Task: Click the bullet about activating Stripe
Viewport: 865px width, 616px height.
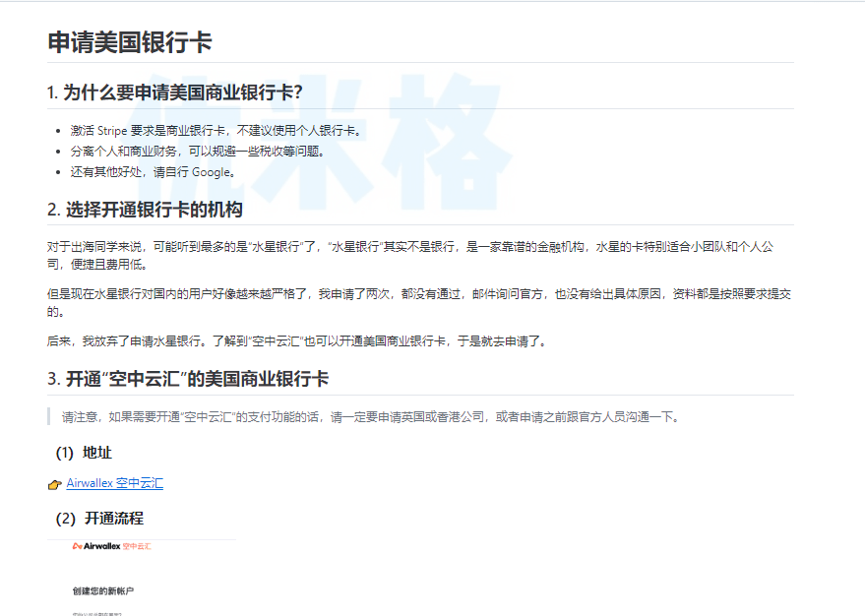Action: [x=216, y=130]
